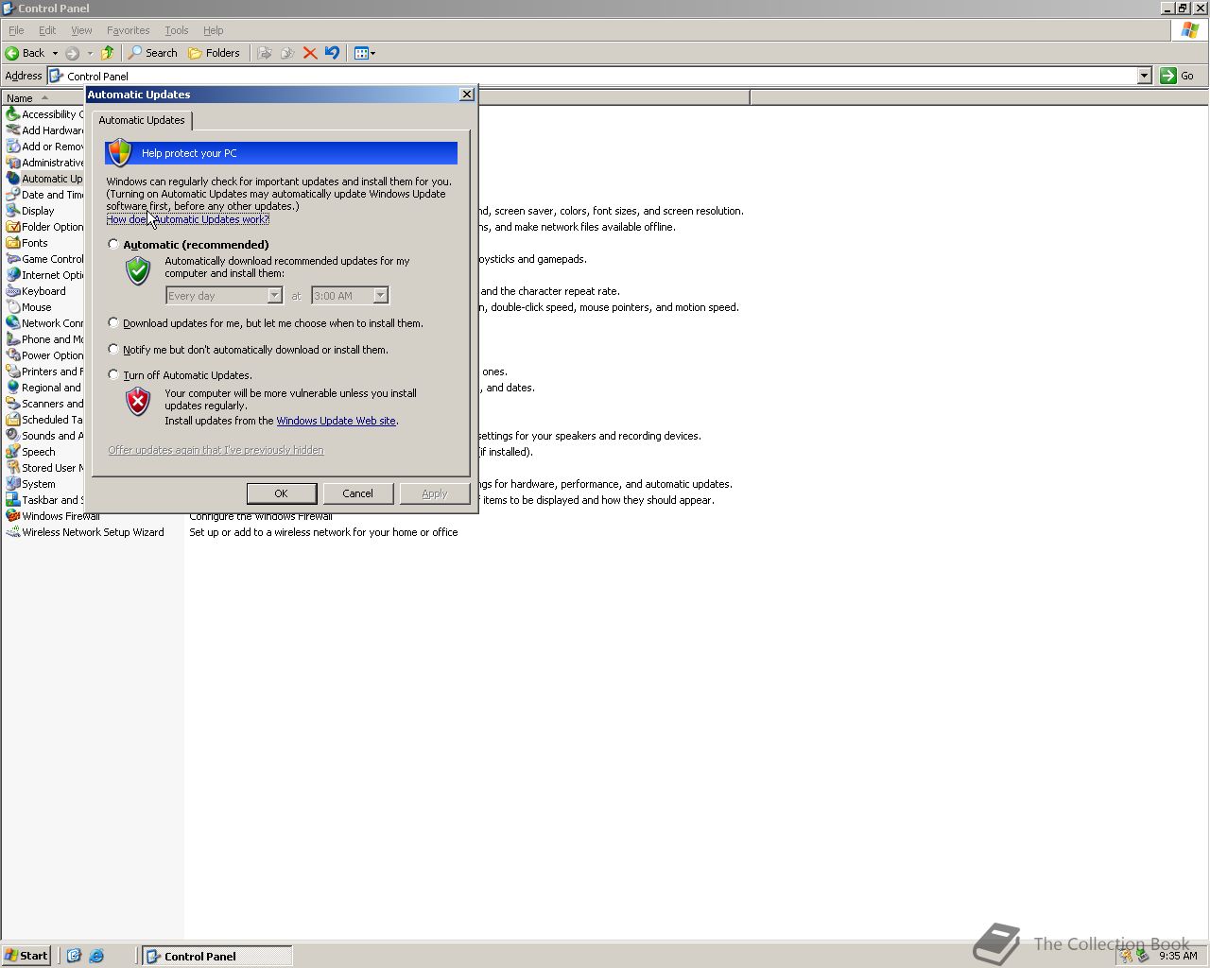
Task: Sort by the Name column header
Action: click(x=43, y=97)
